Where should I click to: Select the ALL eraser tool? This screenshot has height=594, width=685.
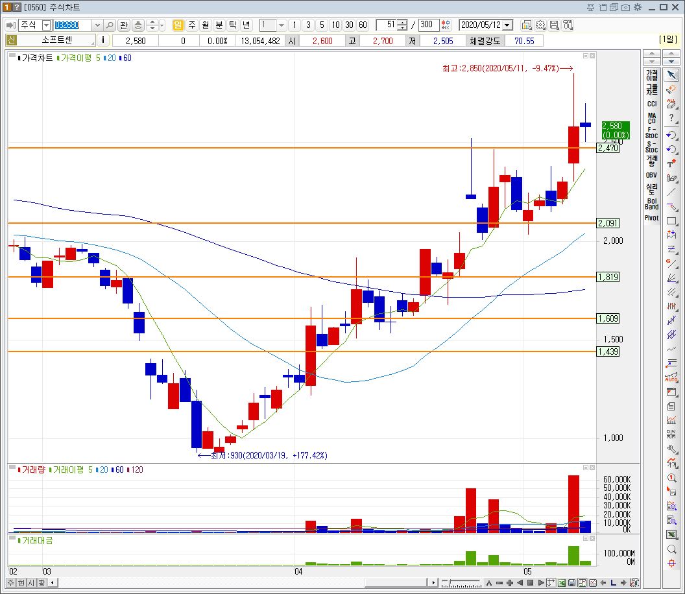[x=672, y=104]
